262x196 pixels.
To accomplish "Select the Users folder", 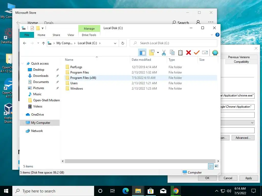I will pos(74,83).
